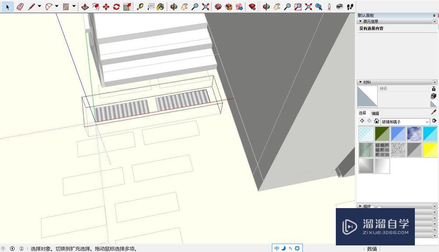Click the 数值 measurements label
This screenshot has width=439, height=252.
[x=372, y=248]
